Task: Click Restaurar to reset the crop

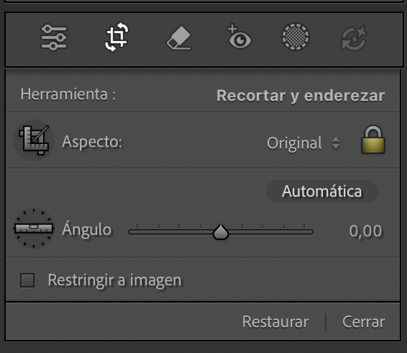Action: (275, 322)
